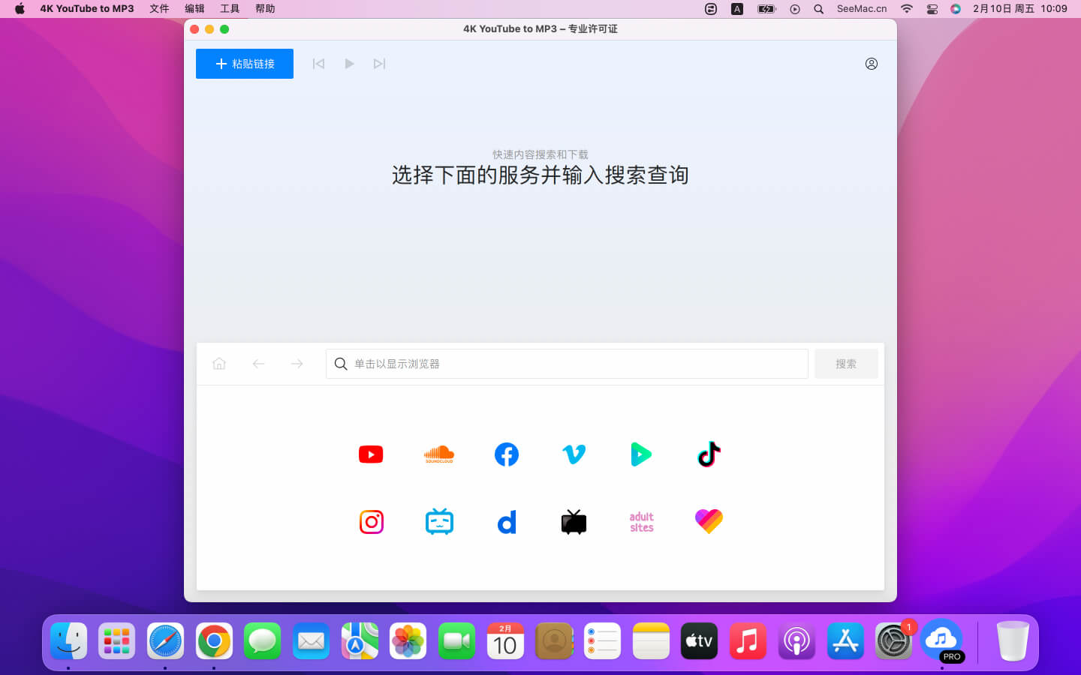Choose the Bilibili service icon
Viewport: 1081px width, 675px height.
point(439,522)
